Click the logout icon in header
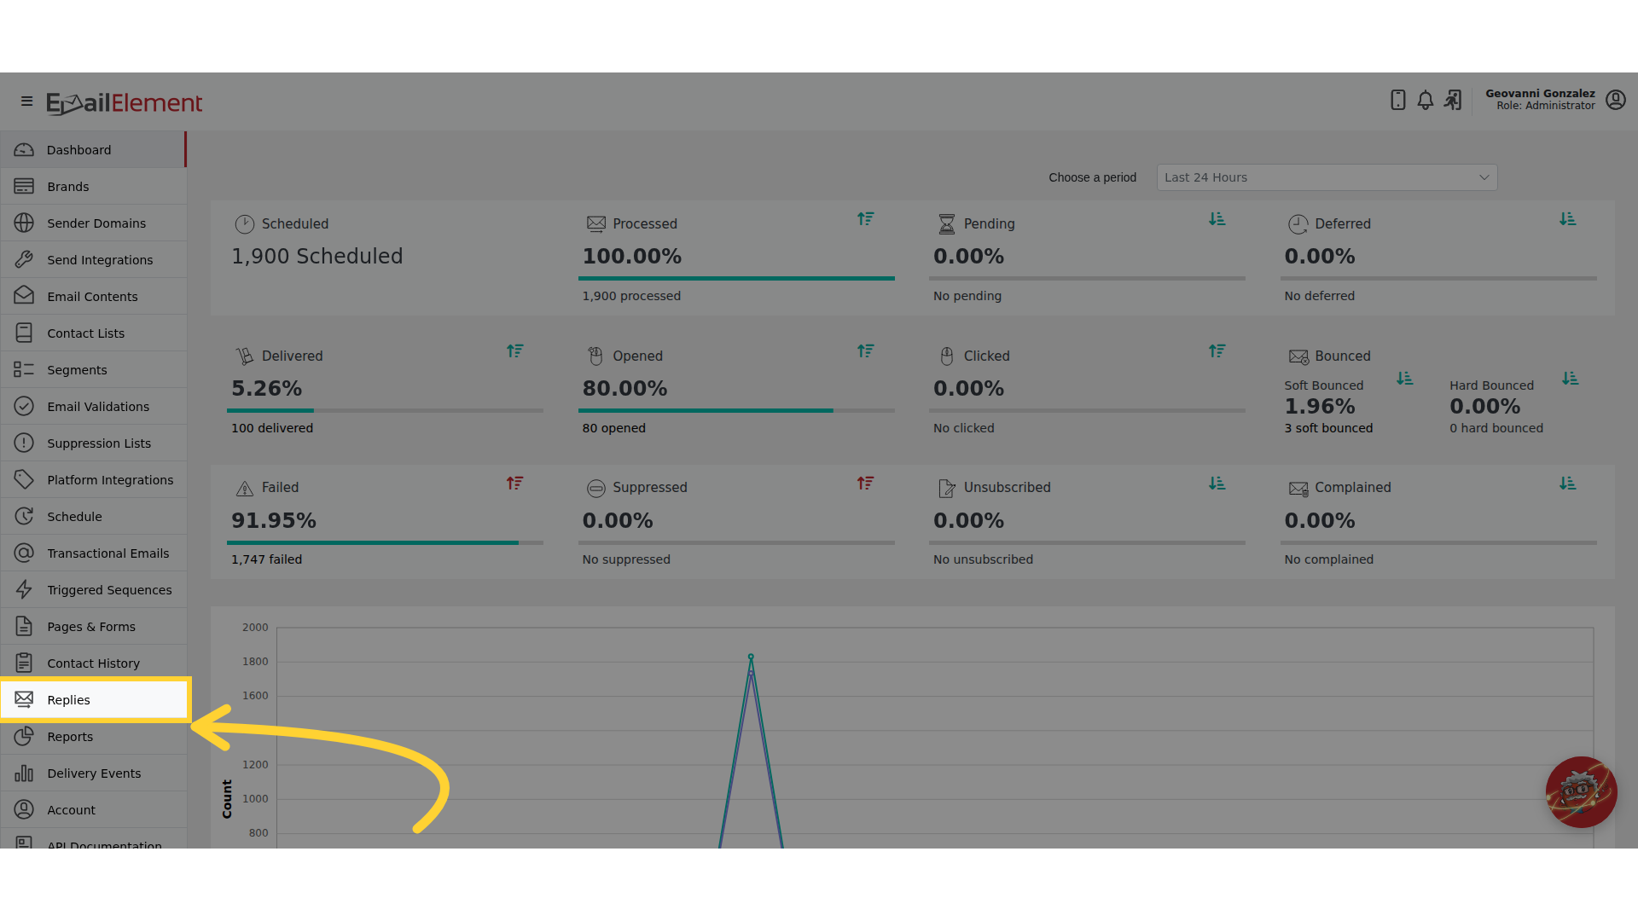 (1452, 101)
